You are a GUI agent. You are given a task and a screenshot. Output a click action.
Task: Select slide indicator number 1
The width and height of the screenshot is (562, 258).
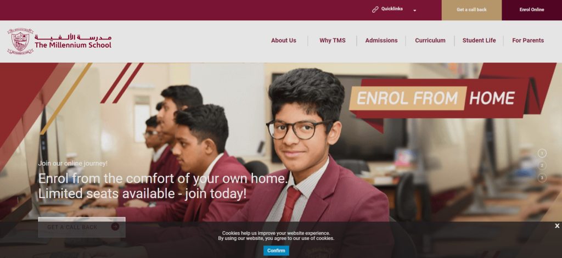pyautogui.click(x=542, y=153)
